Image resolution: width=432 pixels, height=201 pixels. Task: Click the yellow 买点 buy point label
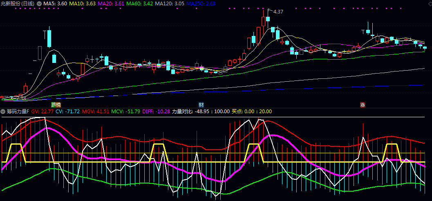click(x=251, y=111)
